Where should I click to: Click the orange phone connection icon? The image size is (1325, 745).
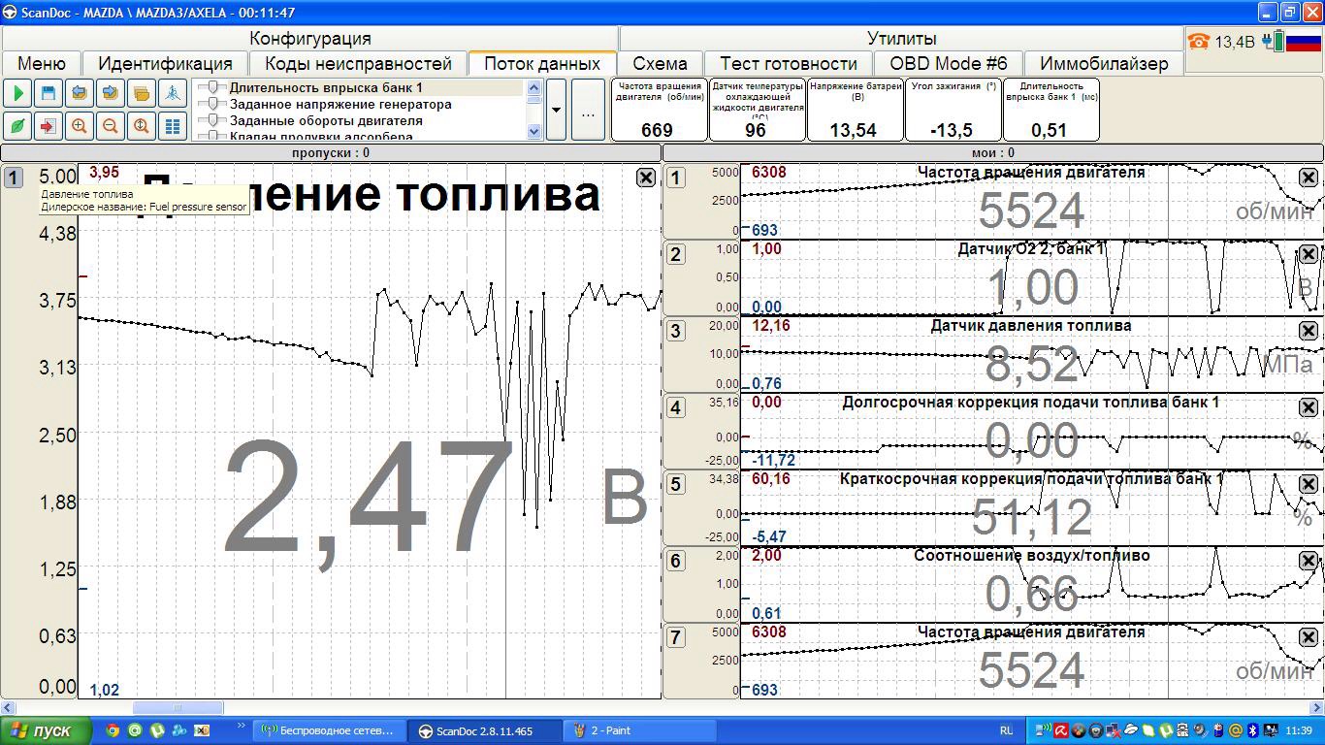1200,42
